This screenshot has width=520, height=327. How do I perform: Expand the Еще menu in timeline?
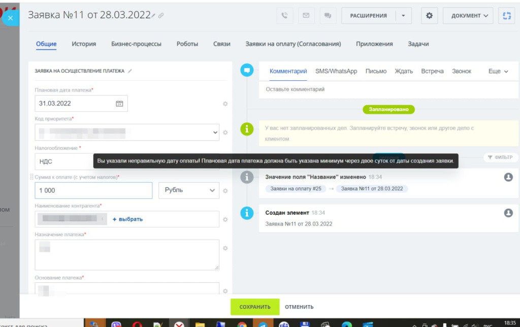(498, 72)
